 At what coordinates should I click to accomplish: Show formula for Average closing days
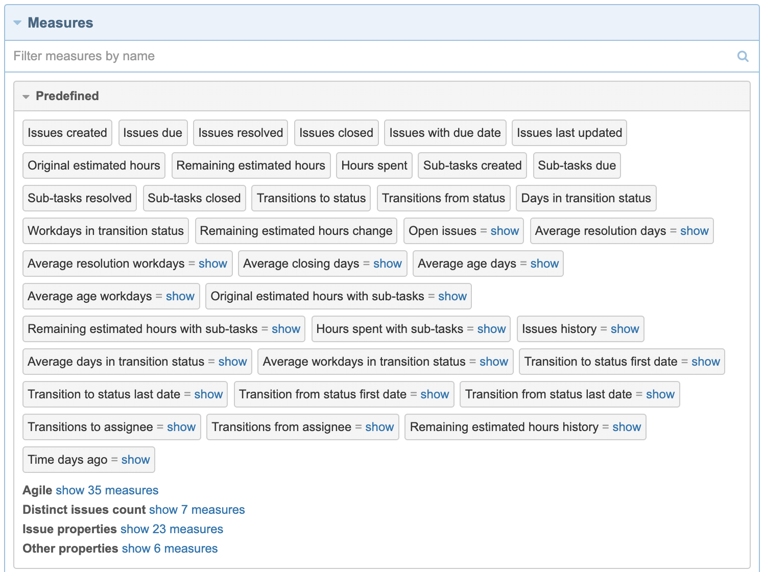click(387, 264)
